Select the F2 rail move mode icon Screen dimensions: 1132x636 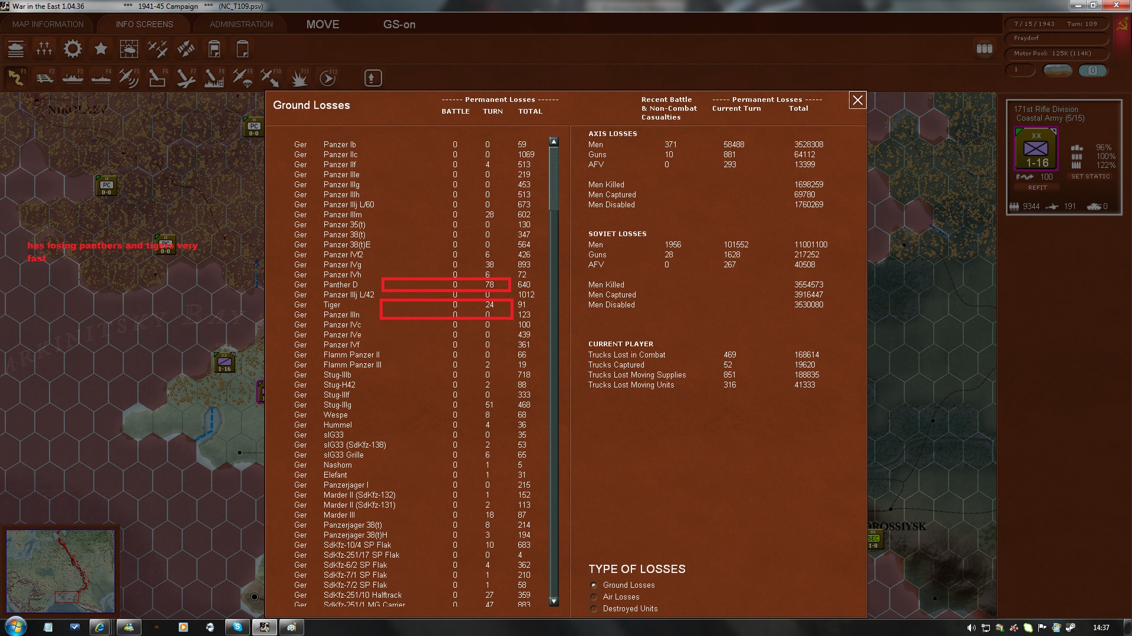(44, 78)
